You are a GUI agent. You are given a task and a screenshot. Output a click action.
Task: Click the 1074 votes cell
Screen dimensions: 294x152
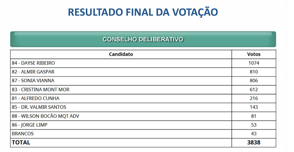254,63
